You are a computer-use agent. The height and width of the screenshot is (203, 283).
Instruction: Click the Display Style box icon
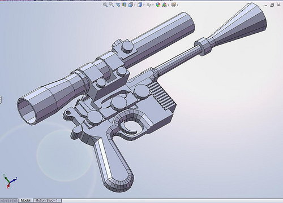(140, 5)
